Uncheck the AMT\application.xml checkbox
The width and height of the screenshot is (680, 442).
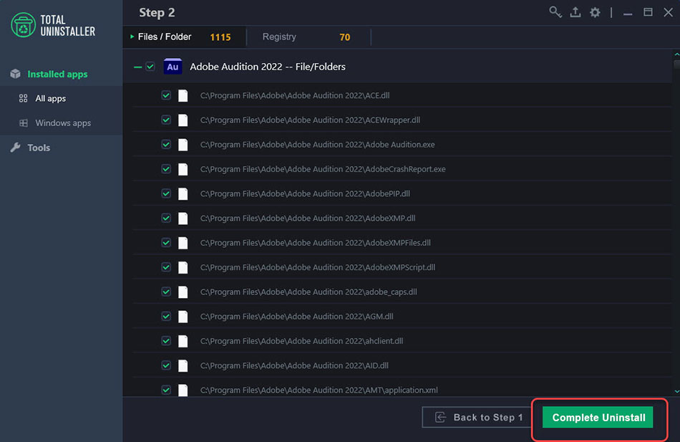coord(166,390)
